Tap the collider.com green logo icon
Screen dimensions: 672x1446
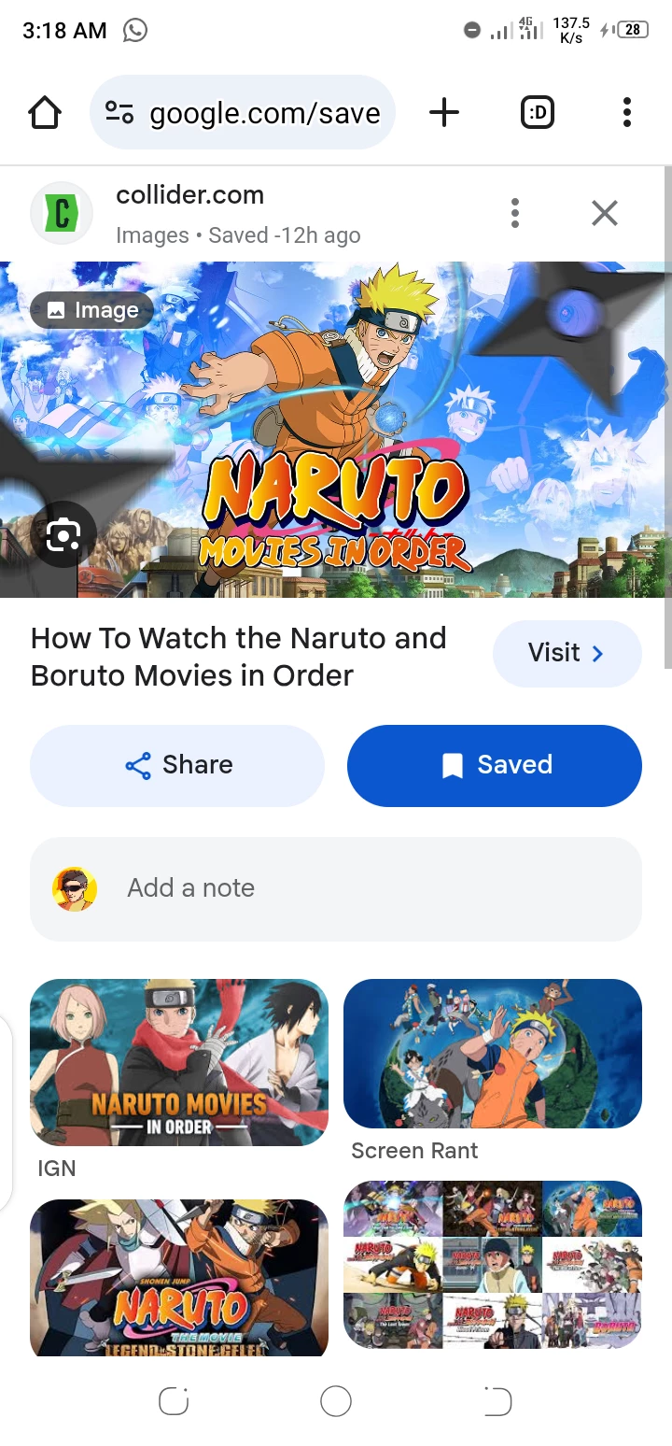coord(62,213)
